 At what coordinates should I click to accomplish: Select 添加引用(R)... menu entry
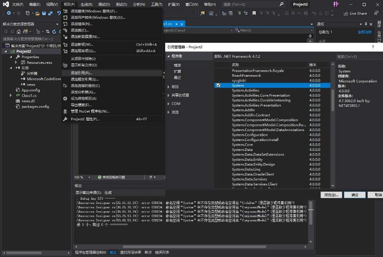point(81,73)
